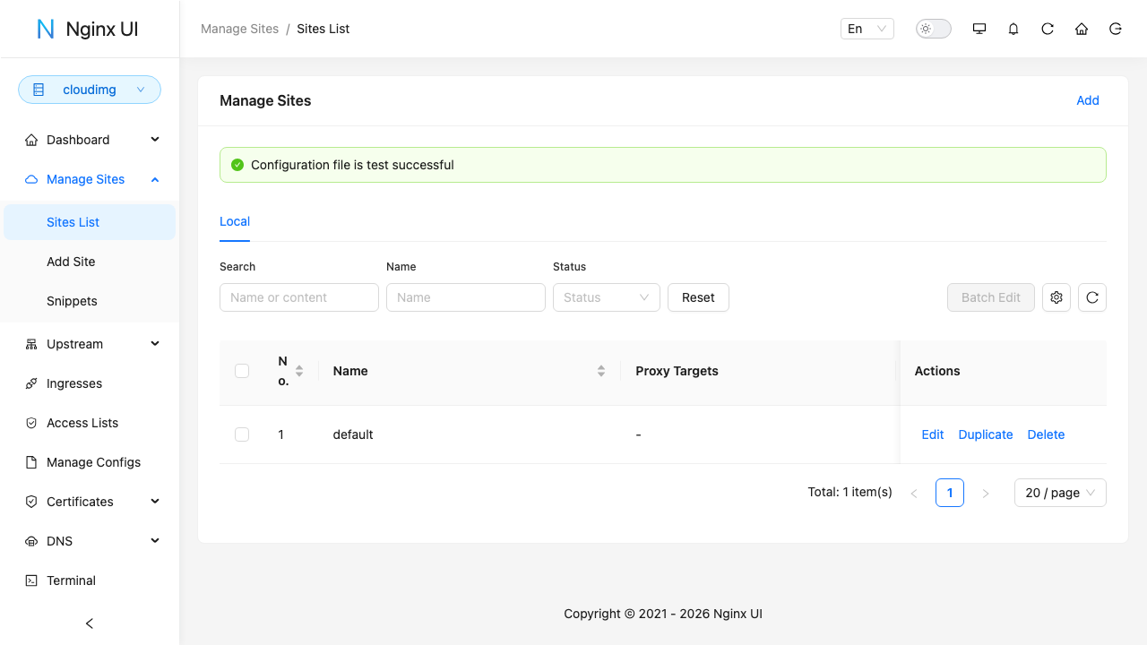The width and height of the screenshot is (1147, 645).
Task: Open the notifications bell icon
Action: click(x=1013, y=29)
